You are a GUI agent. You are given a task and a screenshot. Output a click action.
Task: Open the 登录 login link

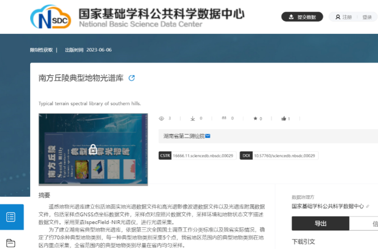pos(367,17)
